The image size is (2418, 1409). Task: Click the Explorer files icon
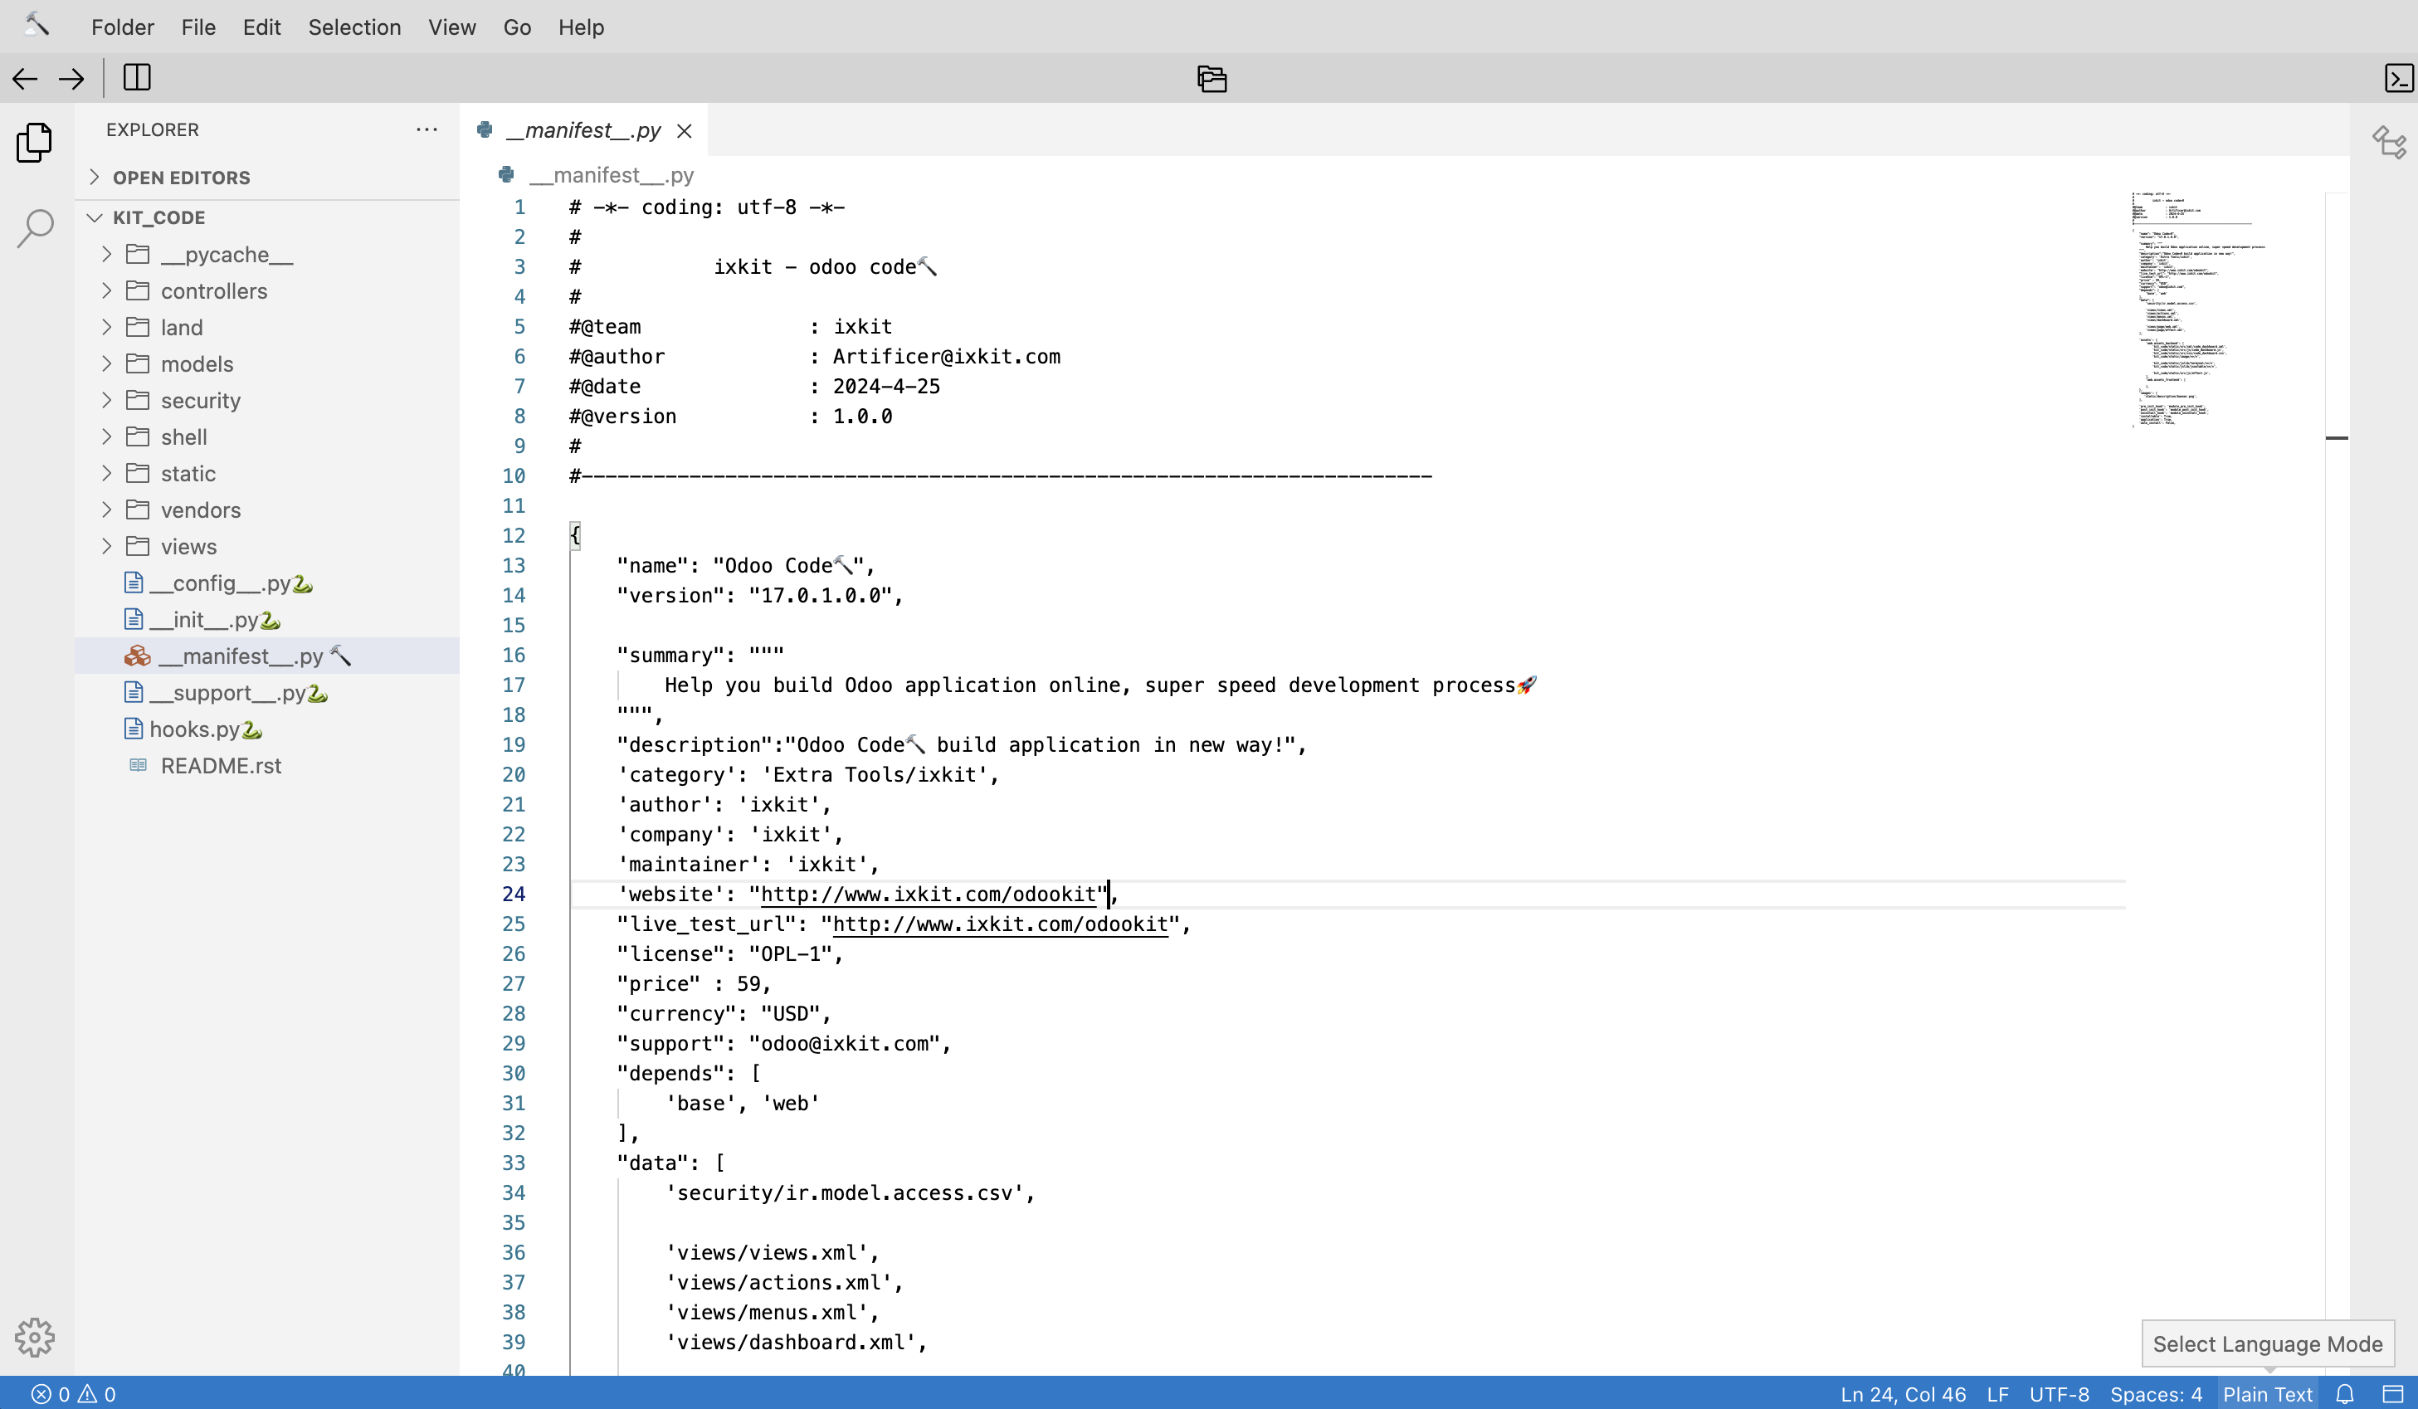35,142
